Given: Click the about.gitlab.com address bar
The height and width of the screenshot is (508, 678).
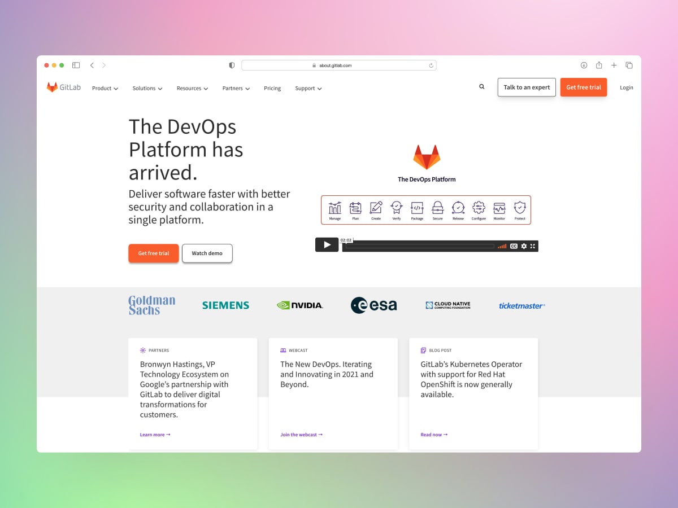Looking at the screenshot, I should pos(339,65).
